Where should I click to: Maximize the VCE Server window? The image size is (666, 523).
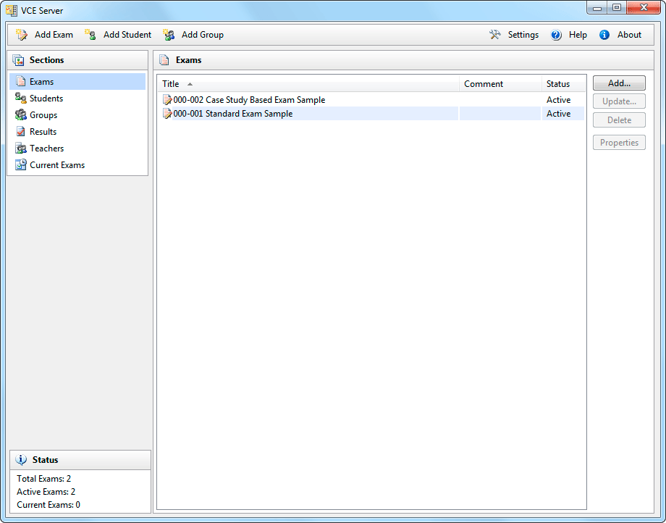tap(617, 8)
